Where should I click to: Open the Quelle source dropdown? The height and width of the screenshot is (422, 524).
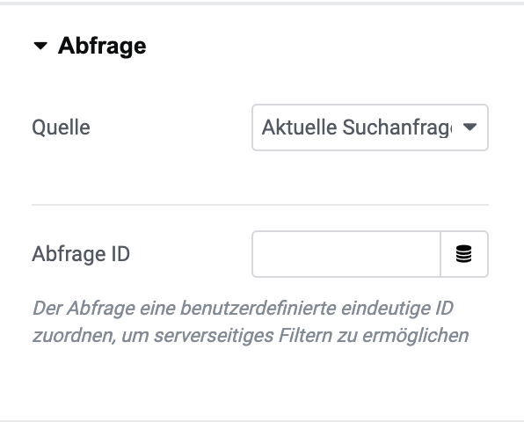point(370,127)
